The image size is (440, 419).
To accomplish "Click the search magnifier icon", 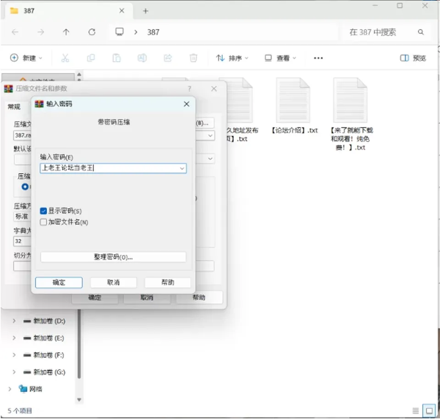I will (421, 32).
